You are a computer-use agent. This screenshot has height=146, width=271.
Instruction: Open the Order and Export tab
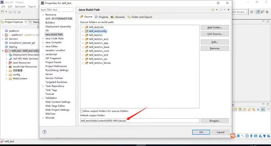tap(140, 17)
